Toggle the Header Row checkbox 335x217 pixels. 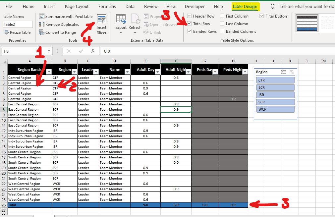pos(189,16)
